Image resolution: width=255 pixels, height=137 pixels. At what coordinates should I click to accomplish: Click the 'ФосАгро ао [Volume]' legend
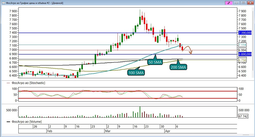click(27, 121)
